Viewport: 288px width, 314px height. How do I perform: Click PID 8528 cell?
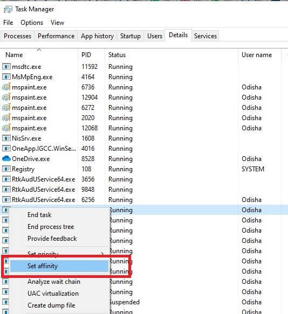88,158
